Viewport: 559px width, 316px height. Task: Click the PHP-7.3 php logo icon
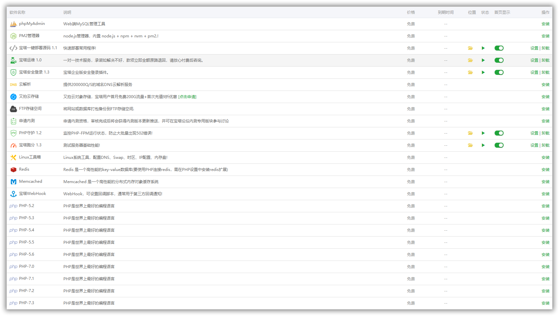tap(13, 303)
